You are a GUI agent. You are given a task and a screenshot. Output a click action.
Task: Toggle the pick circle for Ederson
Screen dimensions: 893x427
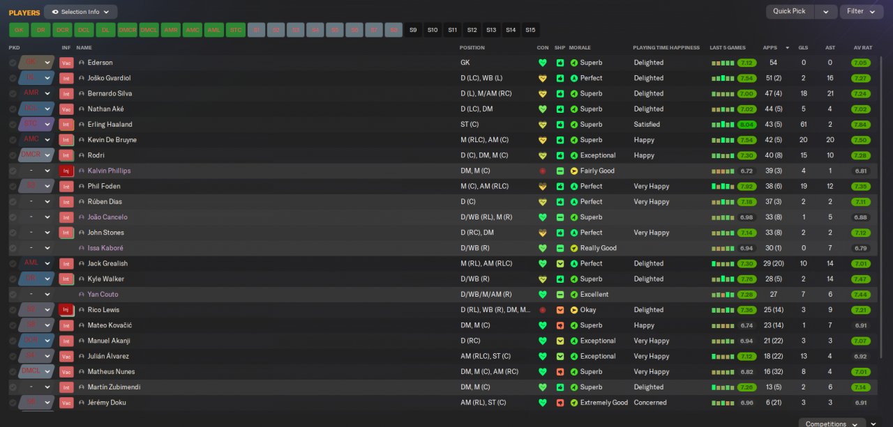click(x=13, y=63)
